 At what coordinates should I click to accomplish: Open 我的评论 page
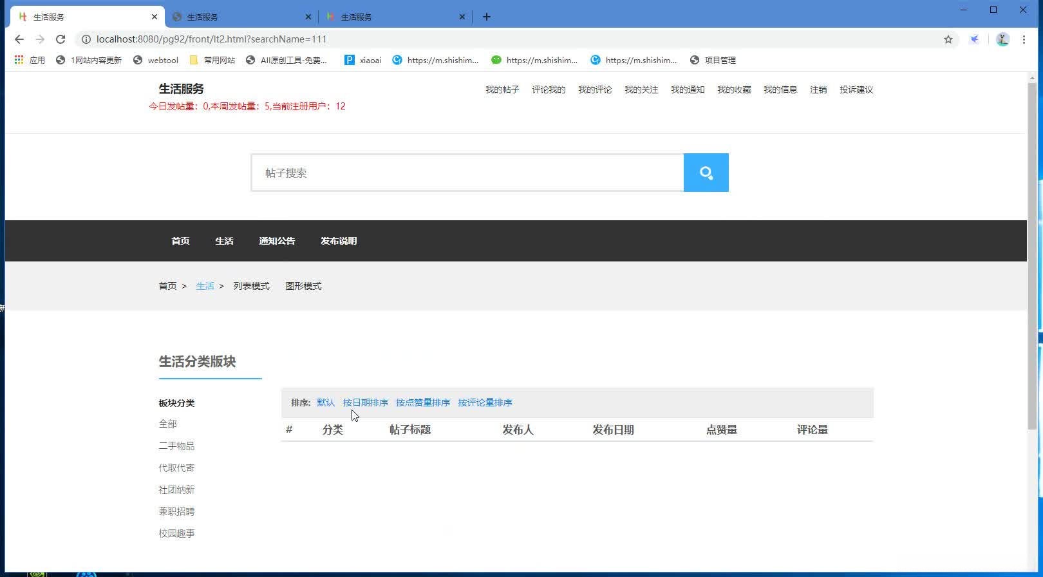pos(595,90)
